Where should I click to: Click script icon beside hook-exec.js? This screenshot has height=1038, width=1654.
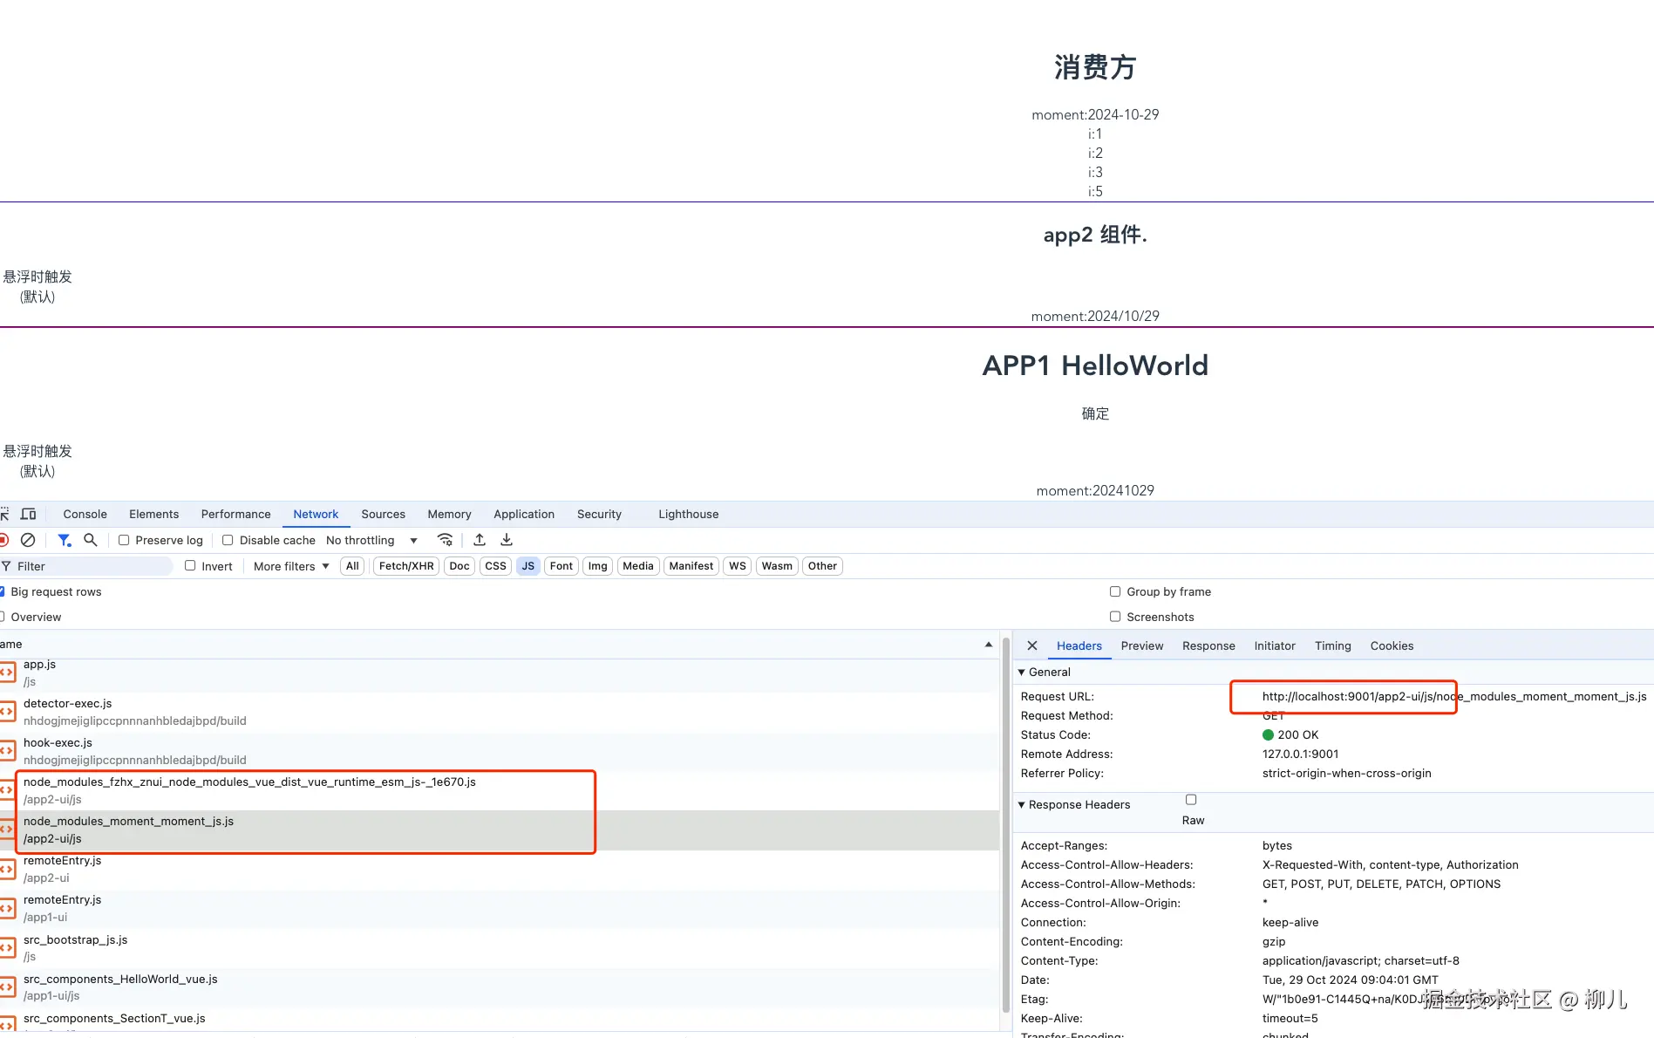point(7,751)
